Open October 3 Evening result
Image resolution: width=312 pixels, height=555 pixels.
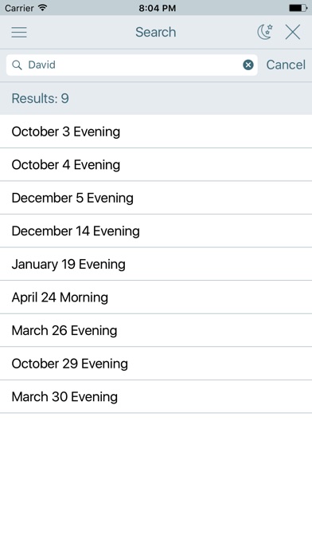point(156,132)
